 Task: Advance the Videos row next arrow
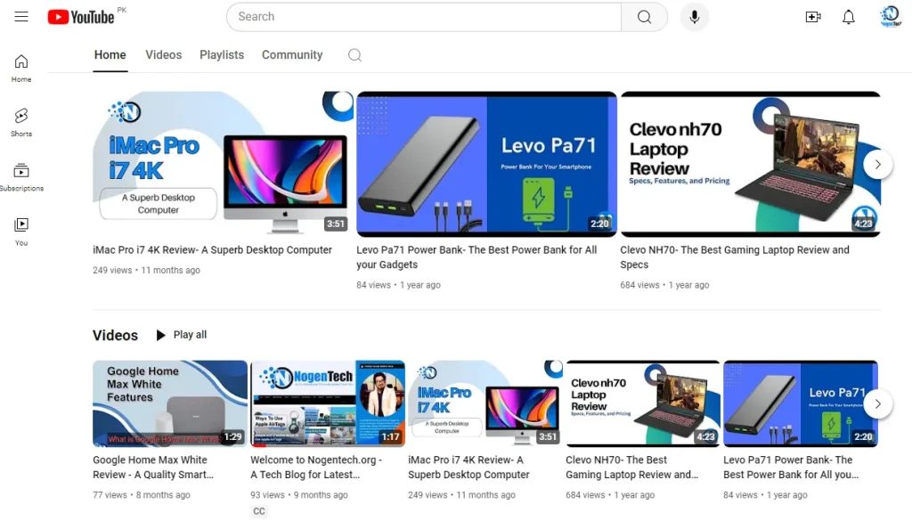(x=877, y=403)
